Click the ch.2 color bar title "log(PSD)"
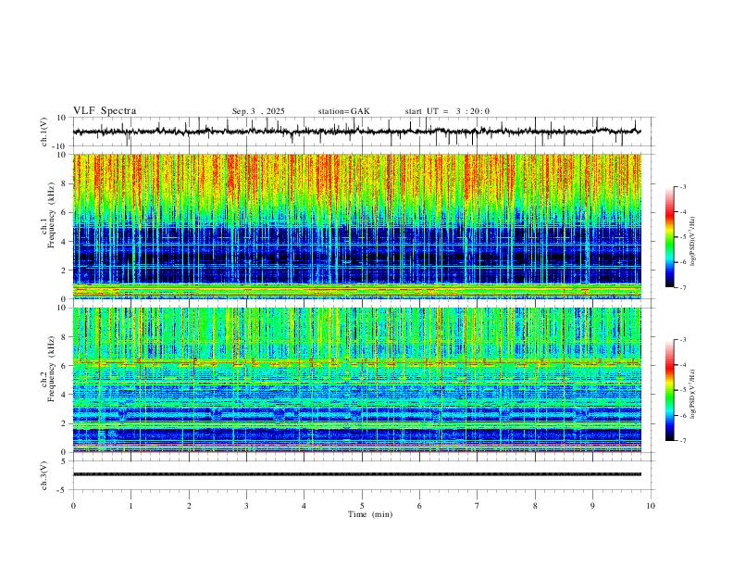The width and height of the screenshot is (733, 567). coord(693,394)
